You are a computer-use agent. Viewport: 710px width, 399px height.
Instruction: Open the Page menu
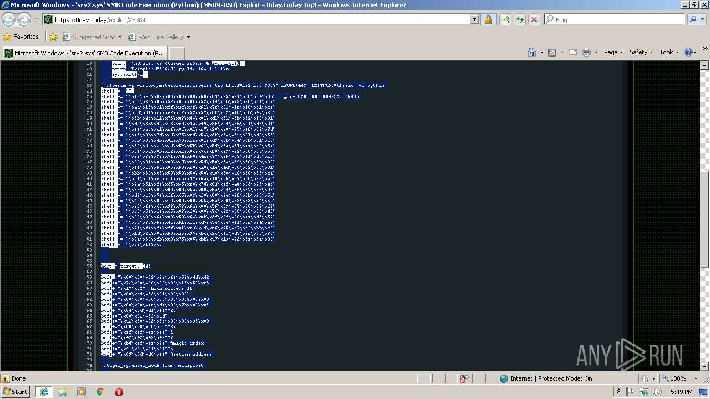[613, 52]
